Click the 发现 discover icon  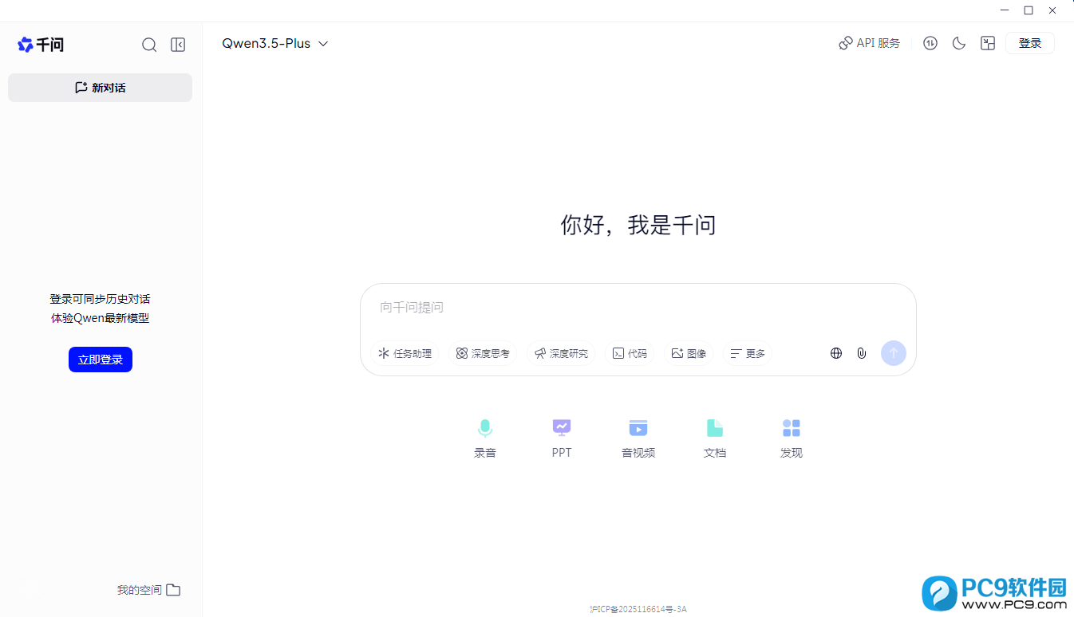(791, 428)
